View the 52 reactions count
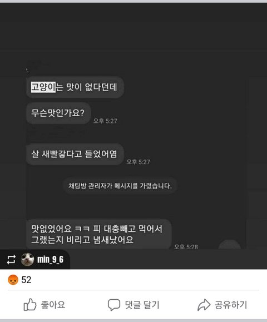 click(26, 280)
